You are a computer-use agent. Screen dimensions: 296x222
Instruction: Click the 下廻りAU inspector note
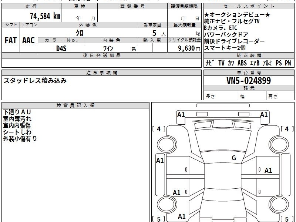click(x=17, y=112)
